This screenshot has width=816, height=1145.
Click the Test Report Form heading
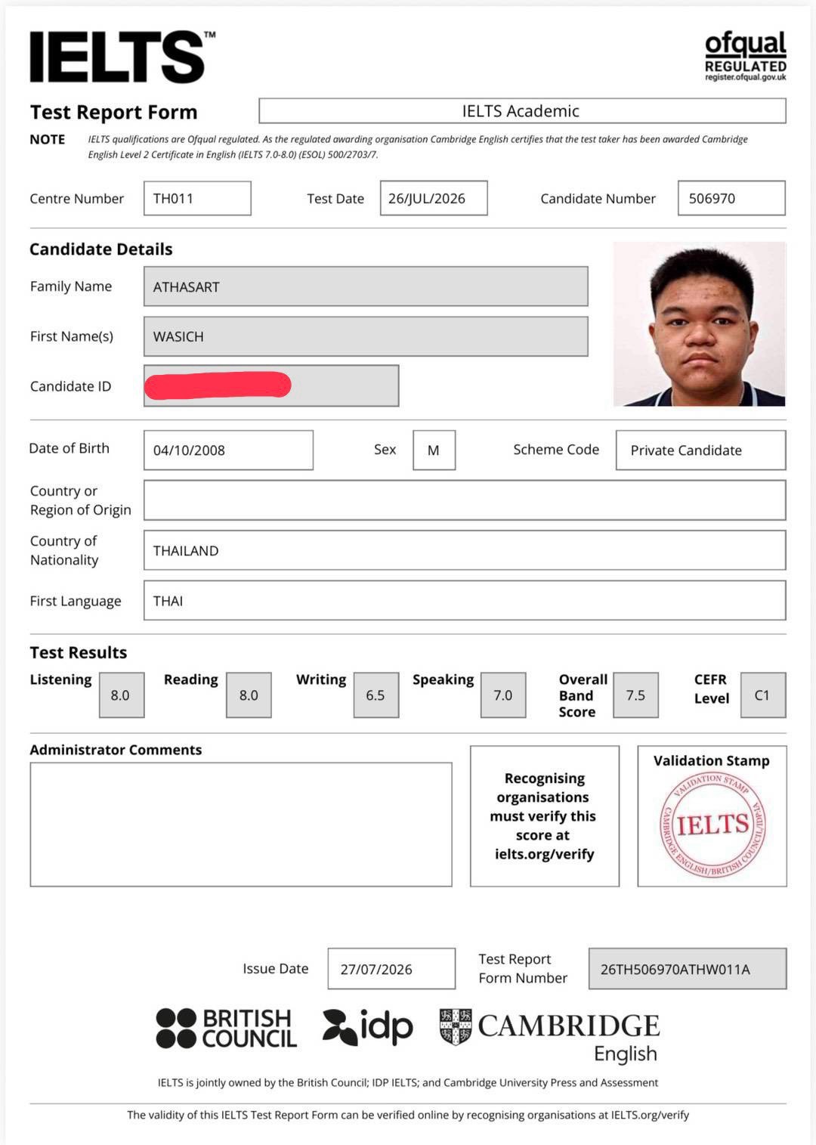coord(113,113)
